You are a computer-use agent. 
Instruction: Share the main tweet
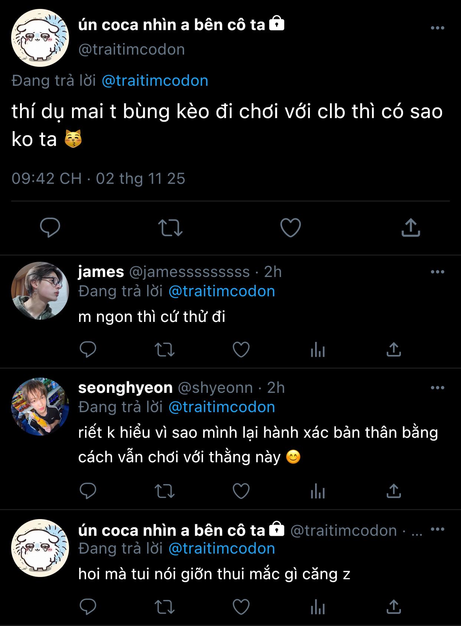click(x=411, y=227)
